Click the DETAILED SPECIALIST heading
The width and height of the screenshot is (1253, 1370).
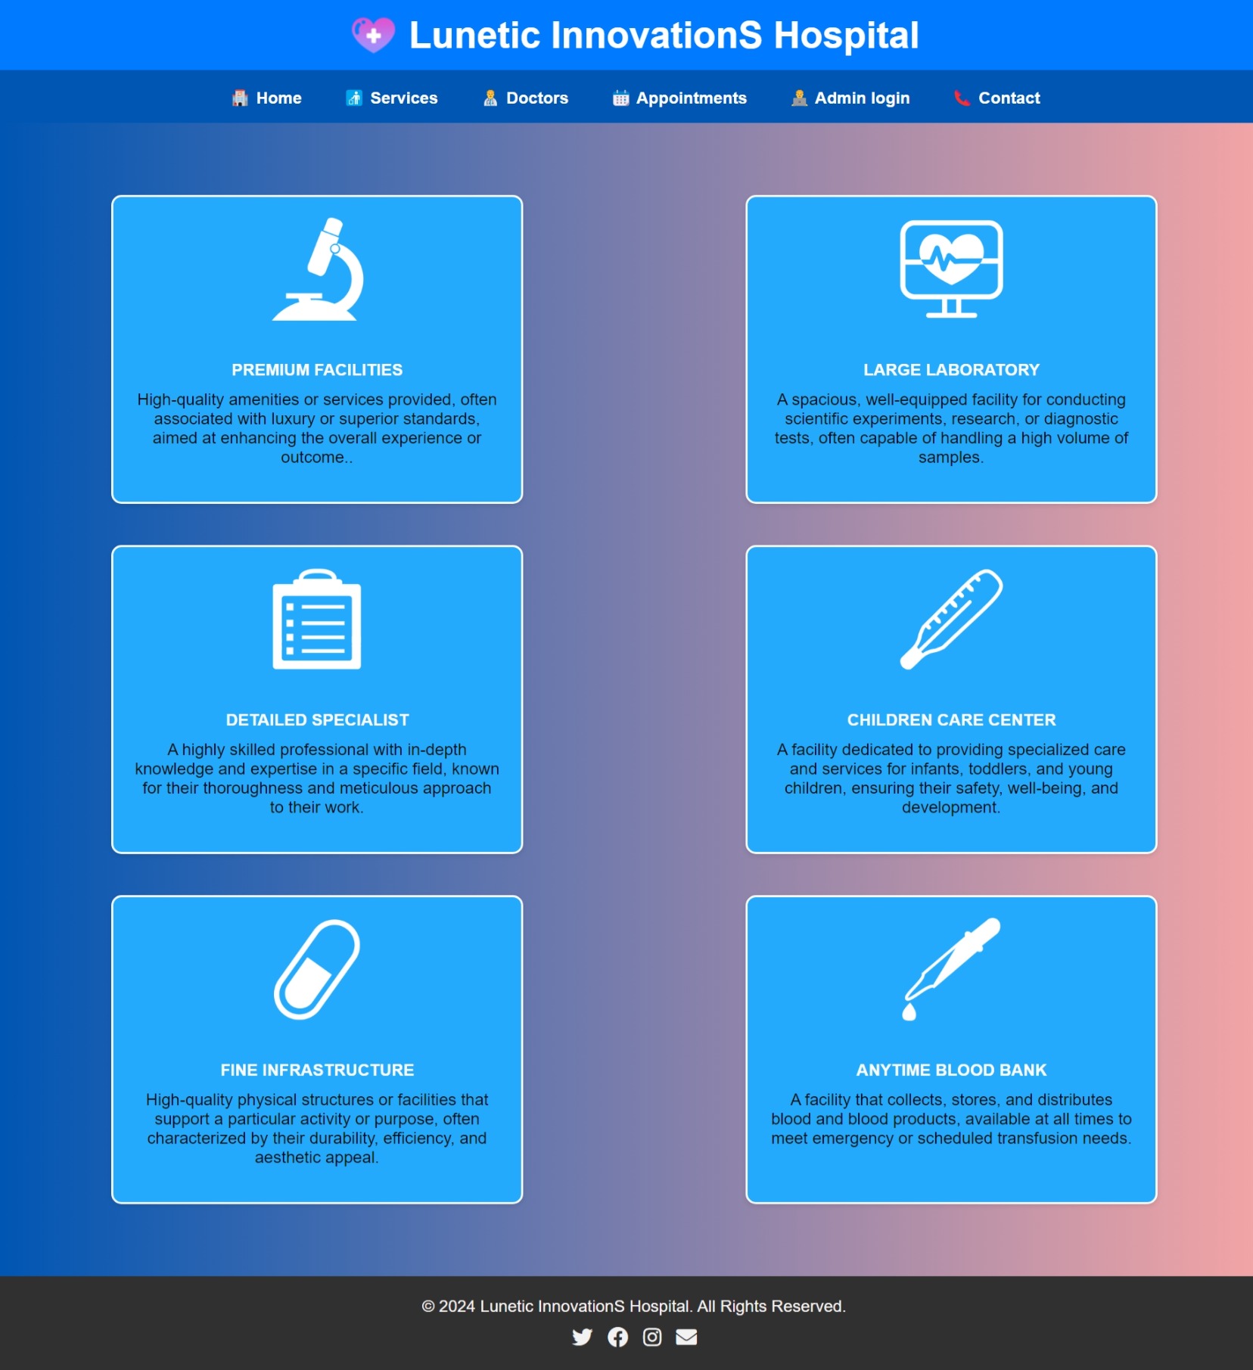[317, 720]
